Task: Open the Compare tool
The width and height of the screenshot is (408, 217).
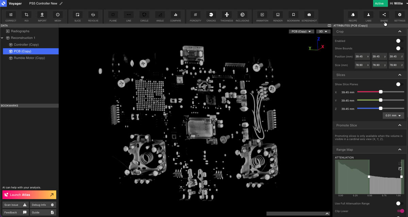Action: click(x=175, y=17)
